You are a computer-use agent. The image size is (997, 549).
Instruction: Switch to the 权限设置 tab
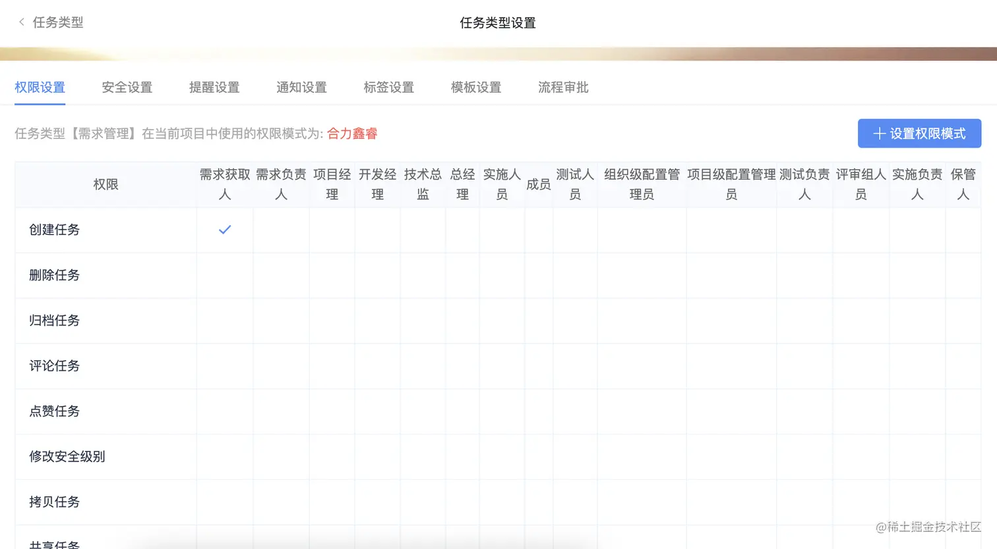point(40,88)
